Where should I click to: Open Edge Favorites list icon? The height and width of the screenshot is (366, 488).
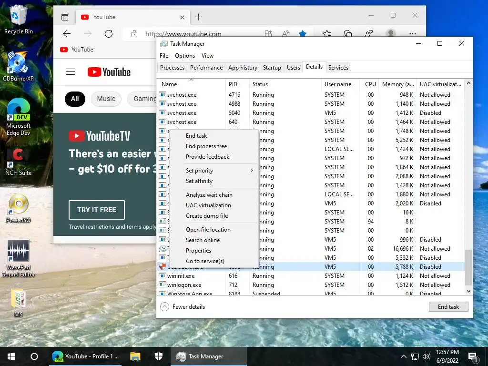pos(327,34)
